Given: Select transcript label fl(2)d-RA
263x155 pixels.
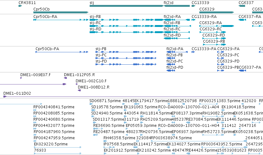Looking at the screenshot, I should click(172, 17).
